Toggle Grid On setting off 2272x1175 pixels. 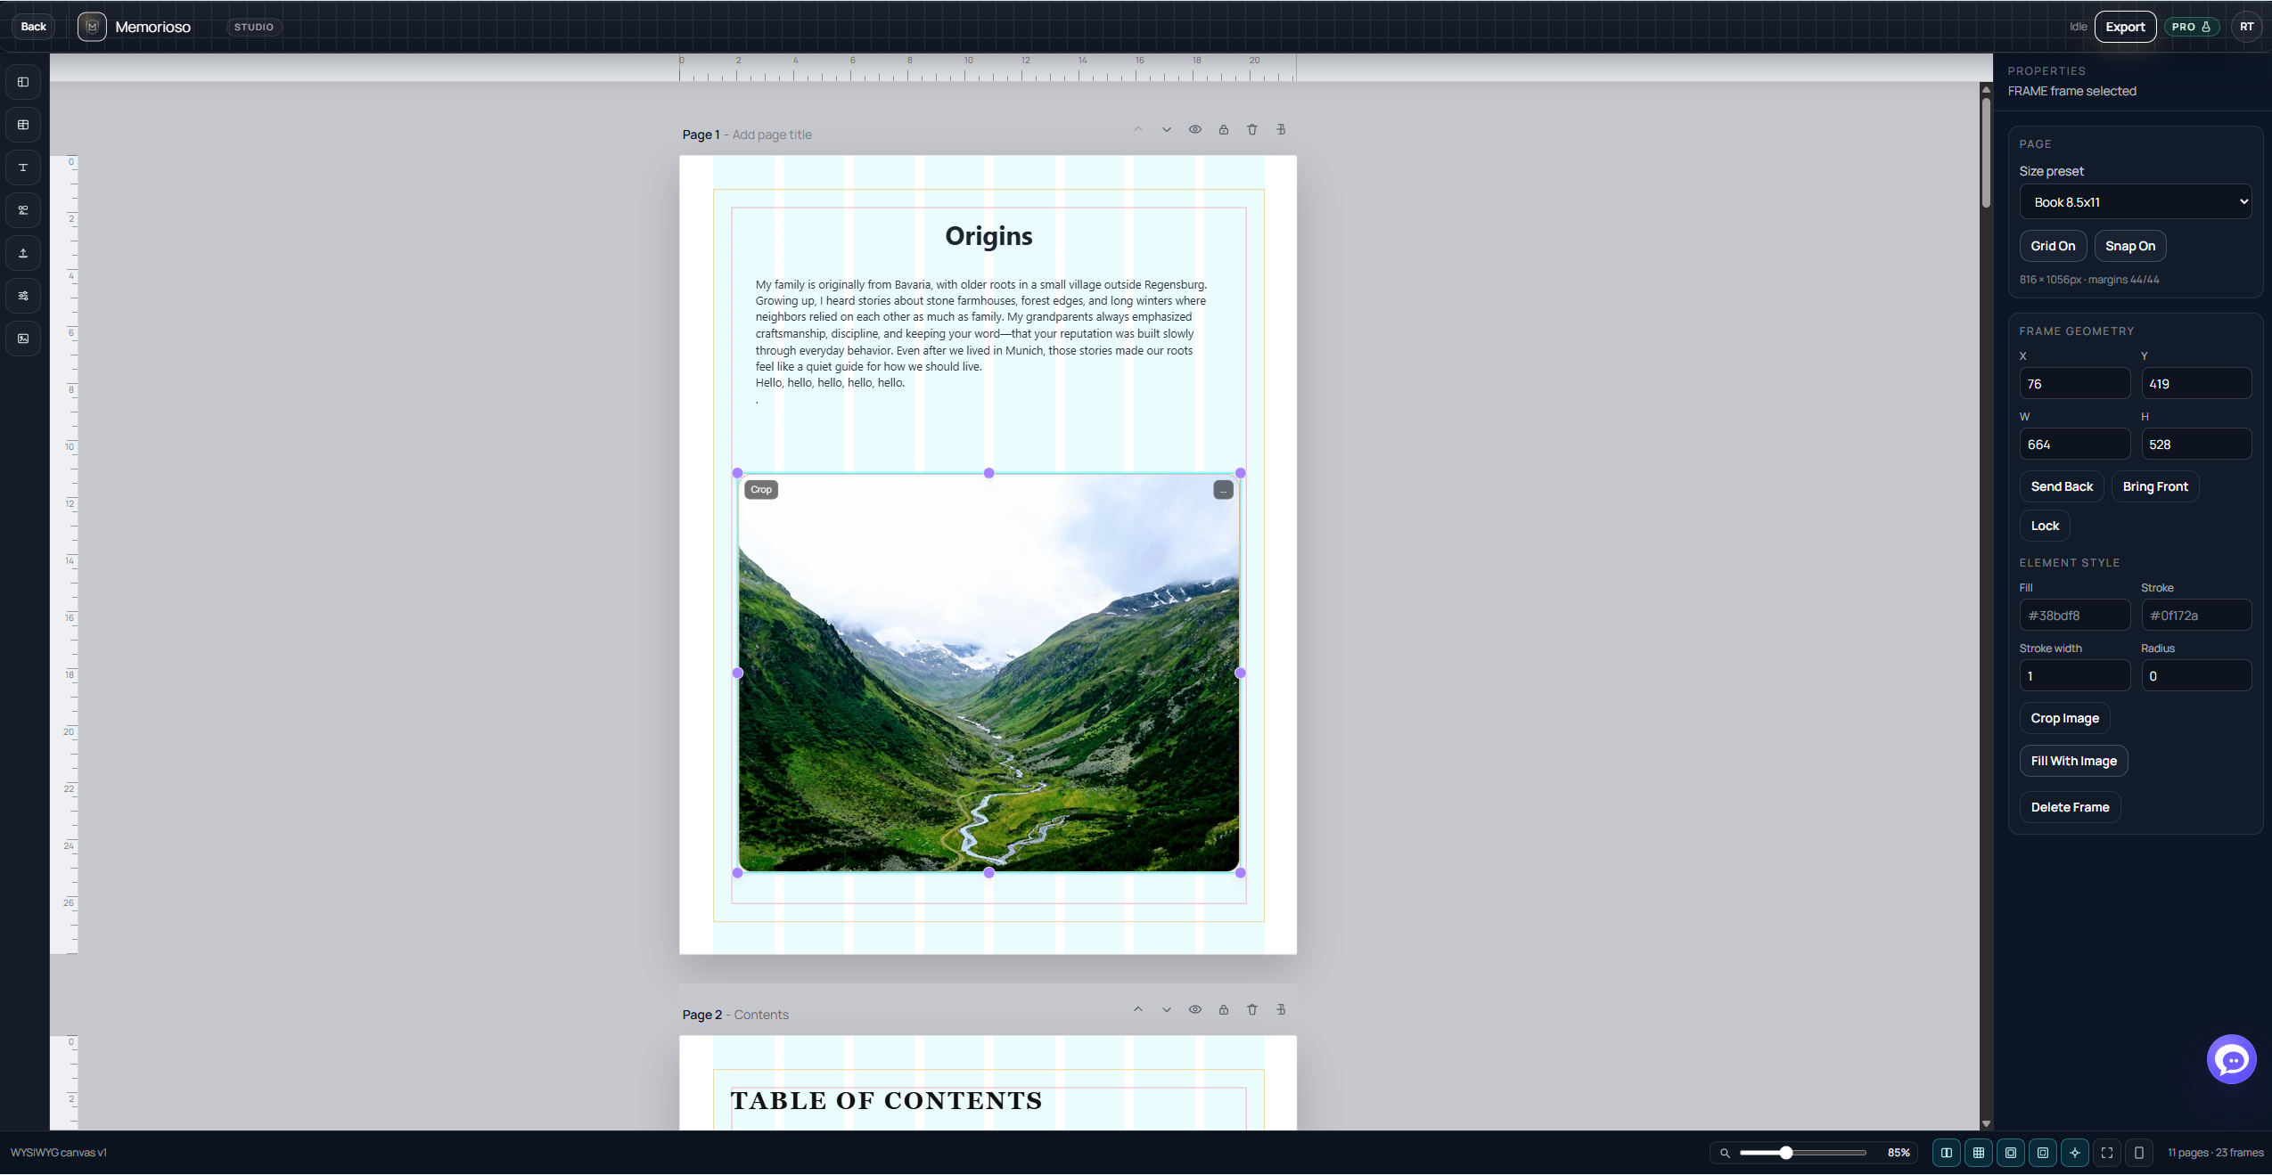click(2052, 246)
